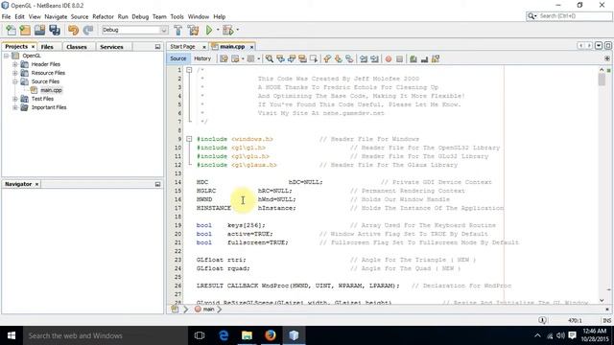The image size is (614, 345).
Task: Start Macro Recording with red circle icon
Action: coord(389,59)
